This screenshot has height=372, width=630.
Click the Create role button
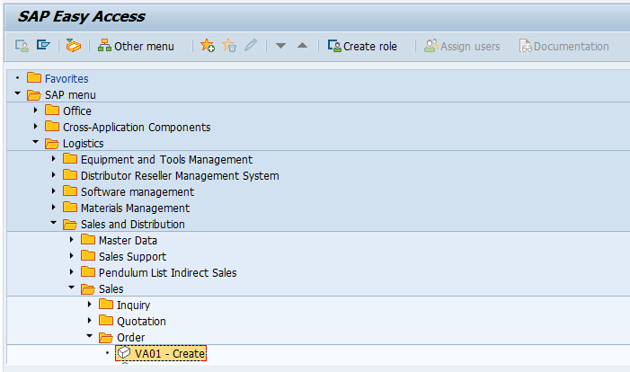[362, 46]
